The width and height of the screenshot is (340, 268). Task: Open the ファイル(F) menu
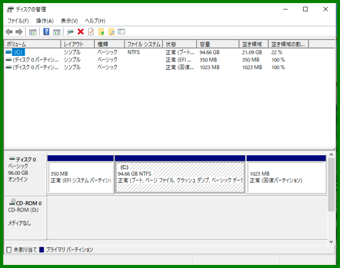[18, 21]
